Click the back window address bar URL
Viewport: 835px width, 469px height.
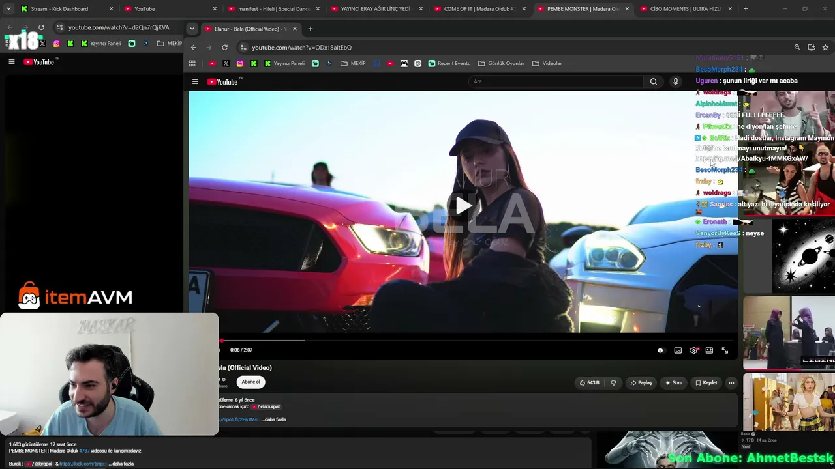pos(119,27)
